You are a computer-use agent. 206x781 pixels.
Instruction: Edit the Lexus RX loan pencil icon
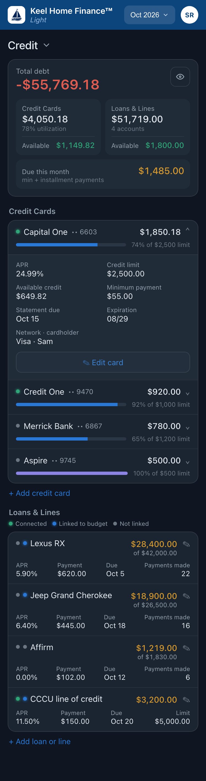tap(186, 544)
